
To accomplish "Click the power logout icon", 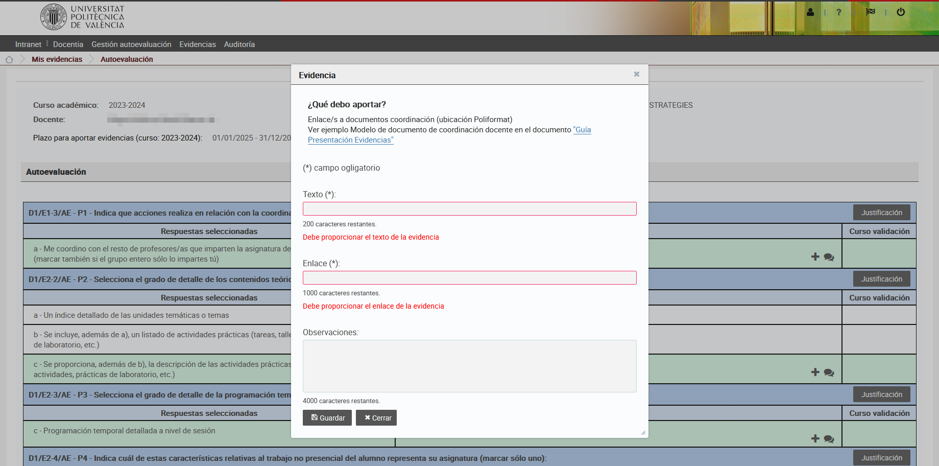I will [901, 12].
